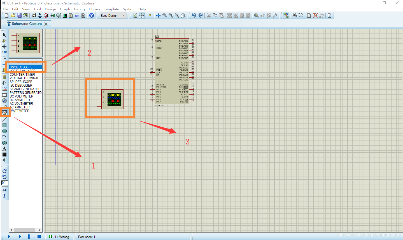
Task: Open the Design menu
Action: [x=50, y=9]
